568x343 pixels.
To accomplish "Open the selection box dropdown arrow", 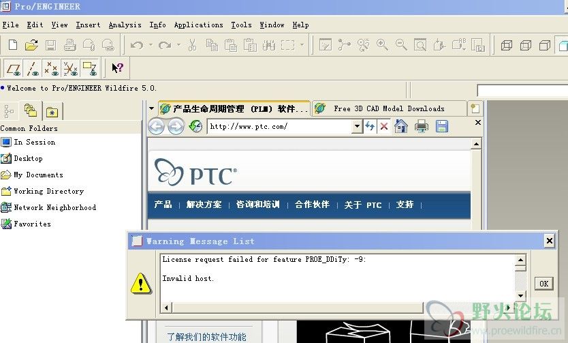I will pyautogui.click(x=302, y=45).
